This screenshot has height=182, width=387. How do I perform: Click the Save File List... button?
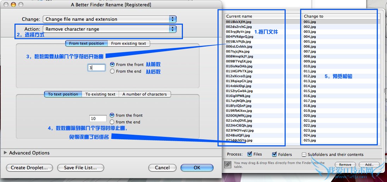pyautogui.click(x=81, y=168)
